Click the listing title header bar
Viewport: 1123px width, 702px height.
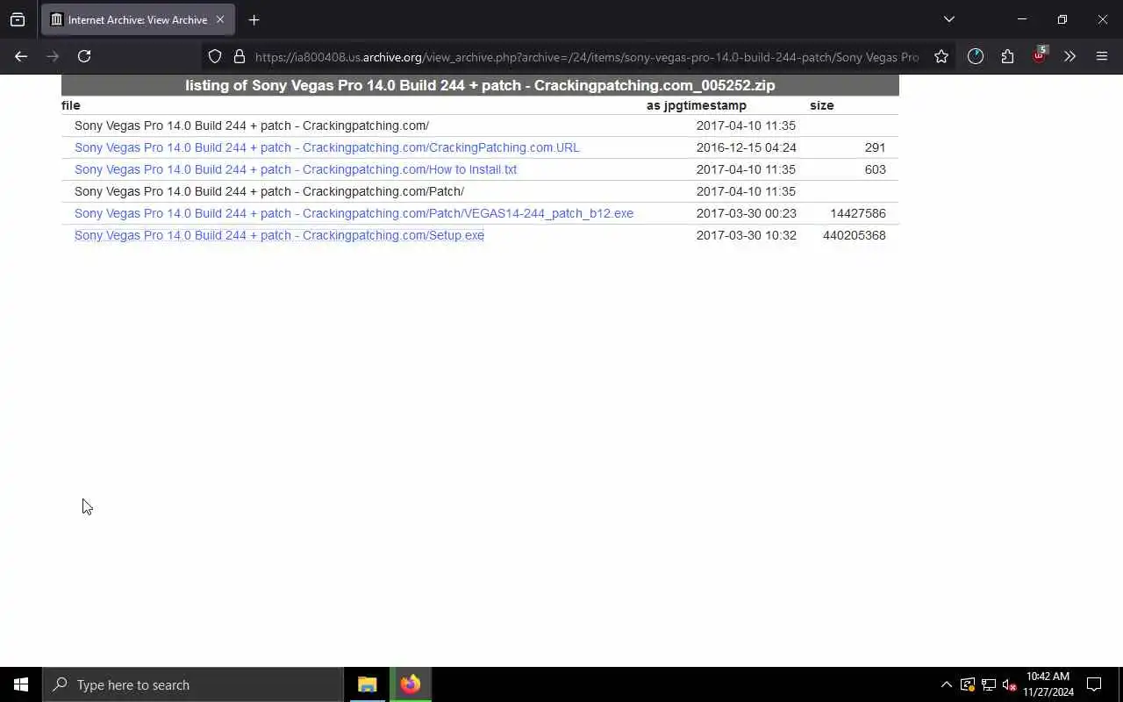pyautogui.click(x=480, y=85)
